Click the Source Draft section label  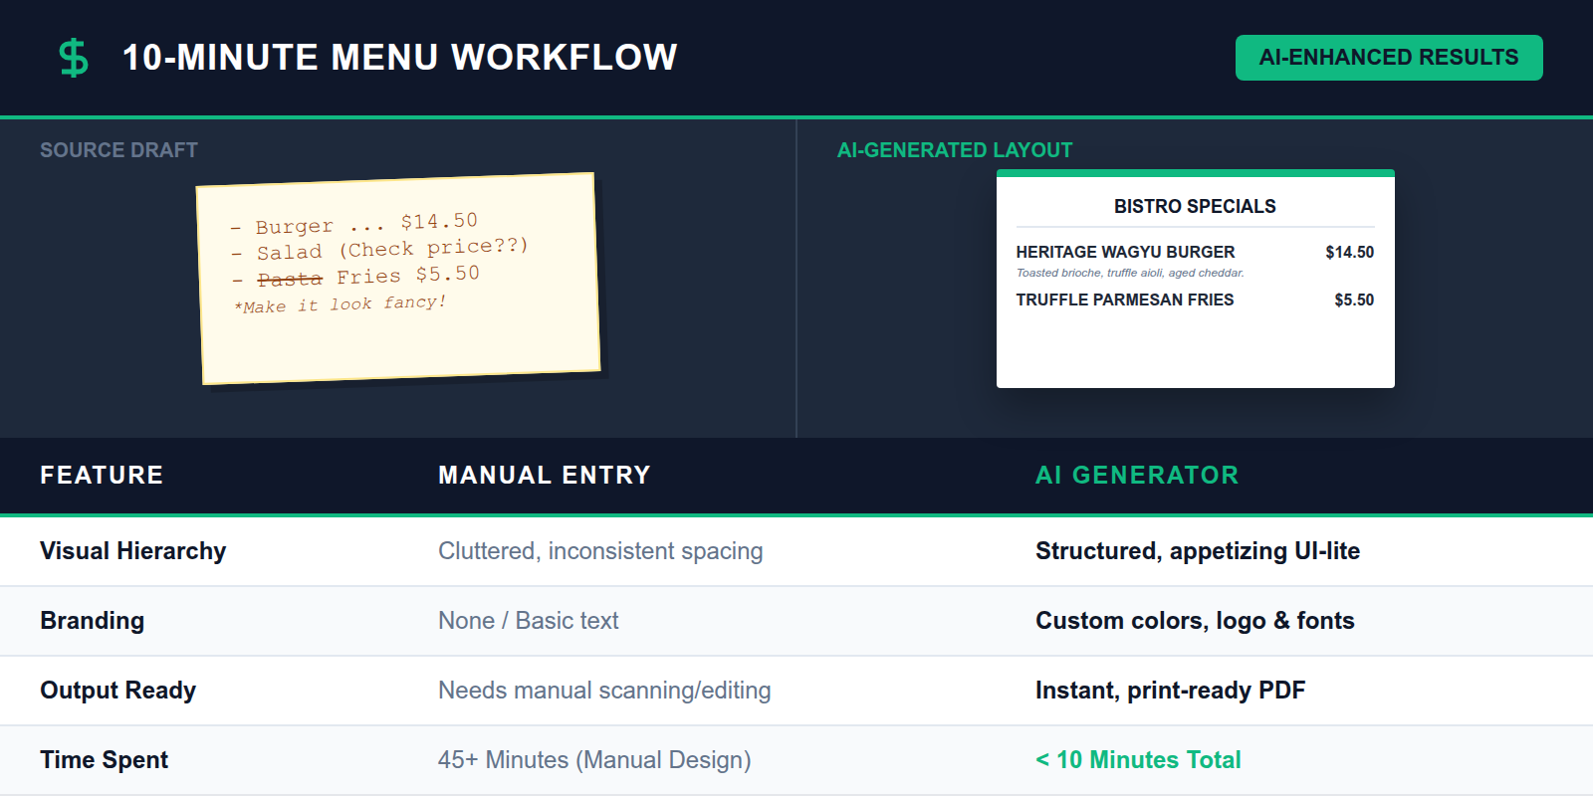tap(118, 150)
